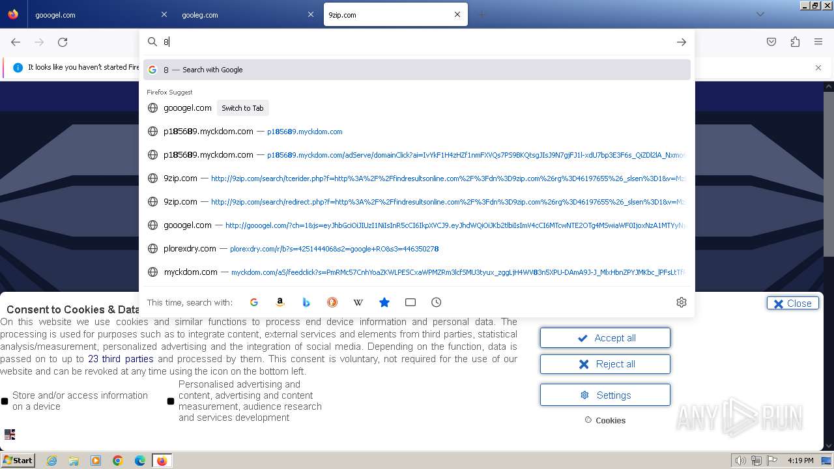Open Save to Pocket icon

771,42
